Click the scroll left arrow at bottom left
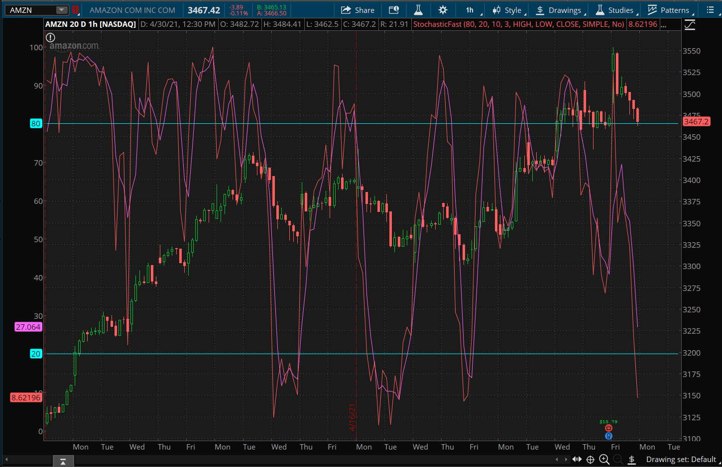 tap(6, 459)
